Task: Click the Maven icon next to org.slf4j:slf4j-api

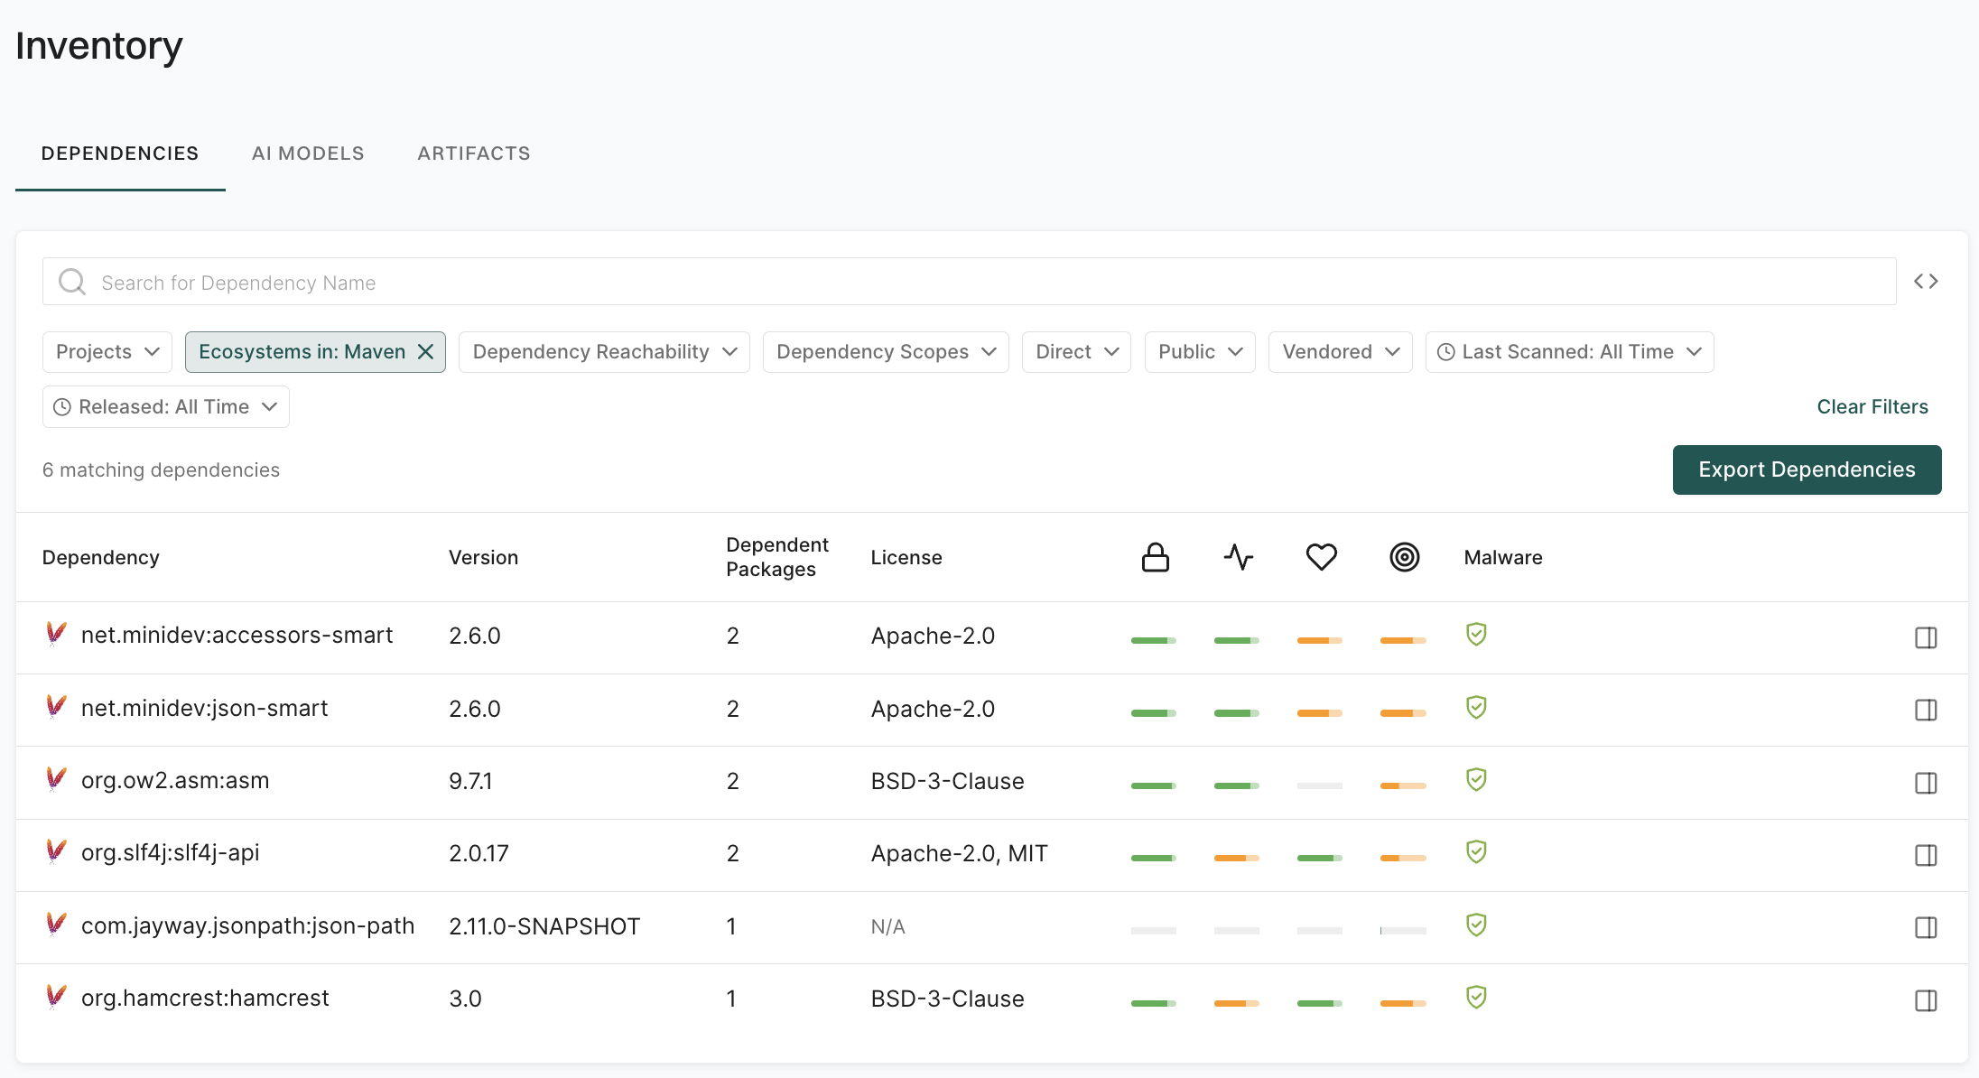Action: pyautogui.click(x=55, y=852)
